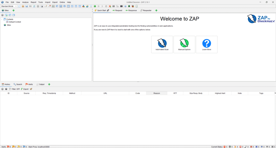The image size is (276, 148).
Task: Click the pin icon on Quick Start tab
Action: [108, 10]
